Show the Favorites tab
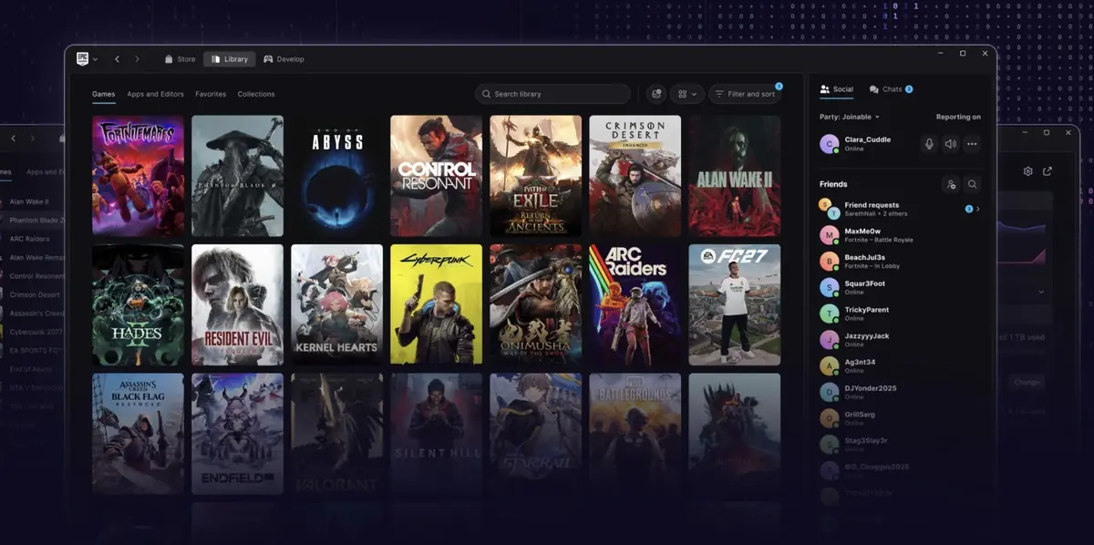Image resolution: width=1094 pixels, height=545 pixels. click(x=211, y=94)
